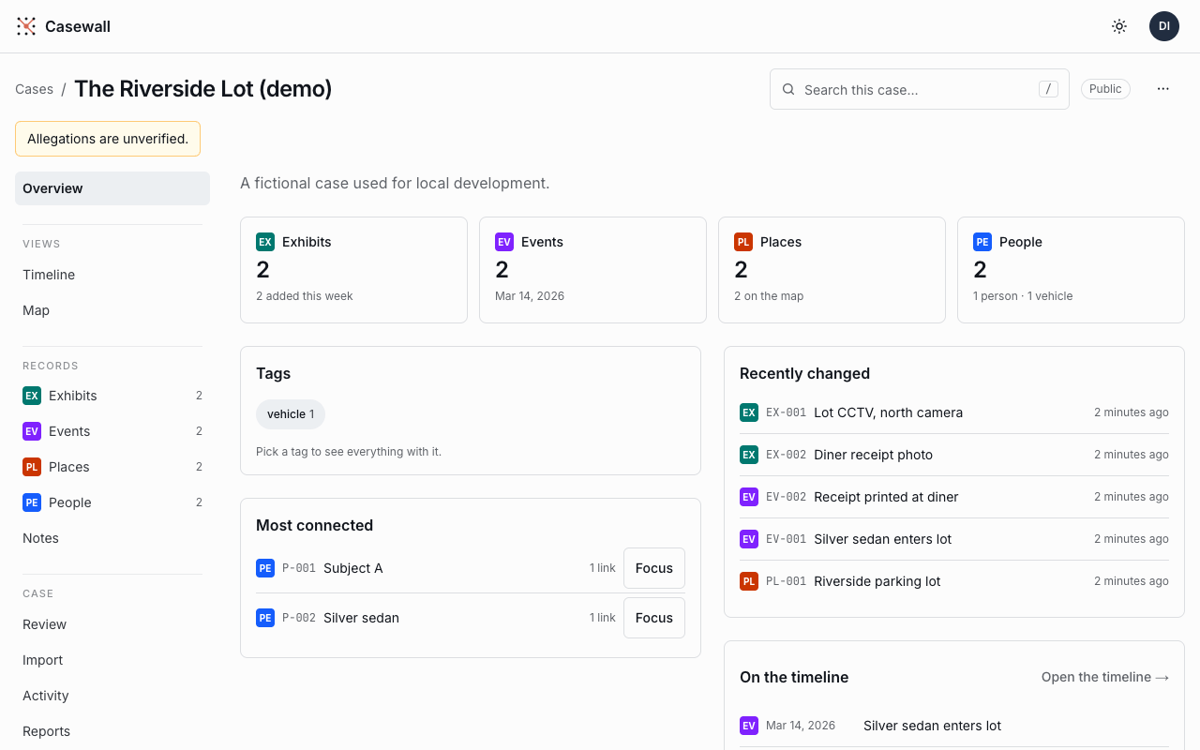The image size is (1200, 750).
Task: Open the three-dot case options menu
Action: pyautogui.click(x=1163, y=89)
